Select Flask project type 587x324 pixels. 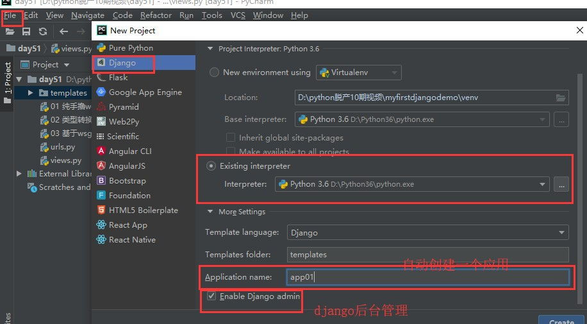(x=144, y=77)
